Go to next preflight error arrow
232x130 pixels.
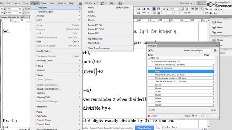[215, 110]
